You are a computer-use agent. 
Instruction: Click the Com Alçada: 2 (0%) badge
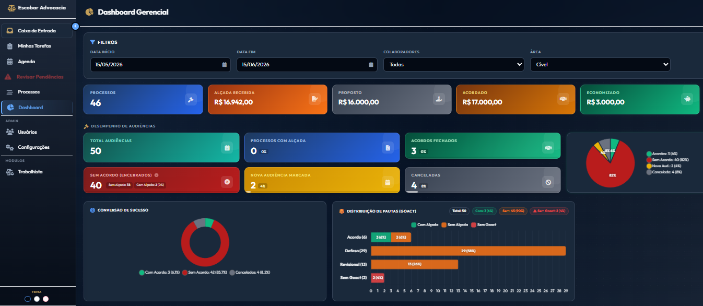(x=150, y=185)
